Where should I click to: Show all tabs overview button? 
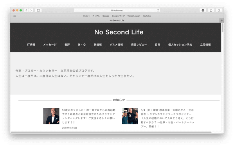coord(219,10)
